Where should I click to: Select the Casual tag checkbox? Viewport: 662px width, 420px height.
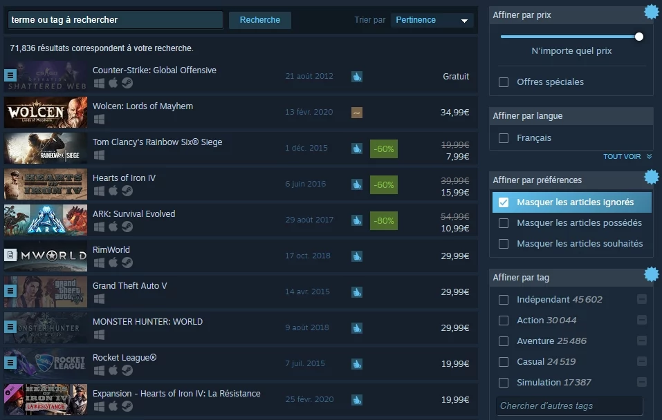504,362
